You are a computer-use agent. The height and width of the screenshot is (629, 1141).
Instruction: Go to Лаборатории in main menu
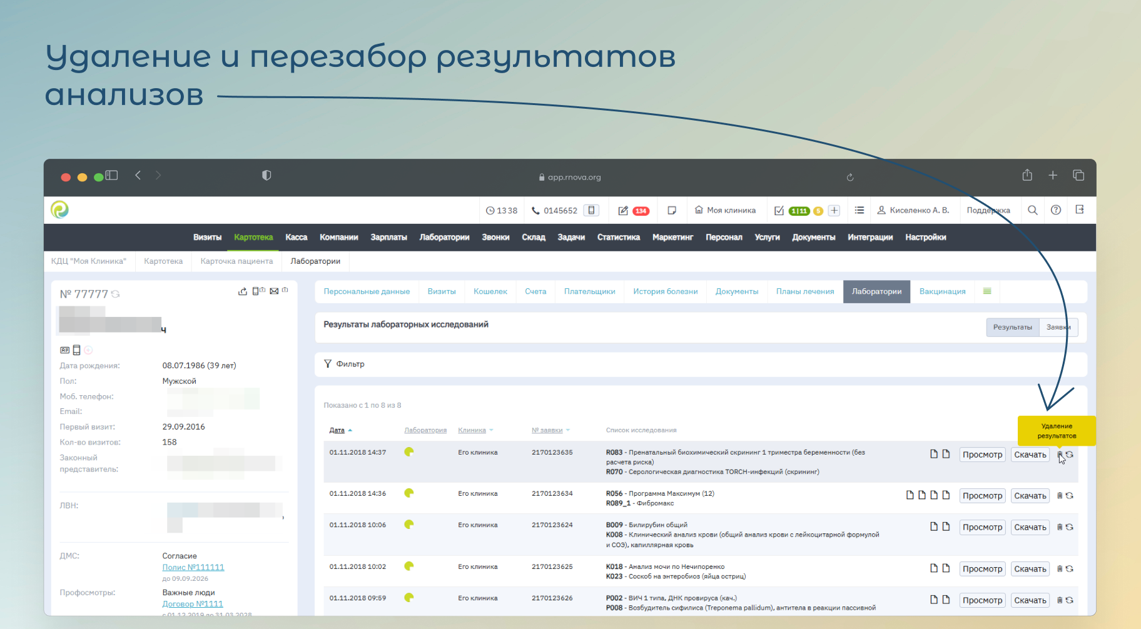444,238
